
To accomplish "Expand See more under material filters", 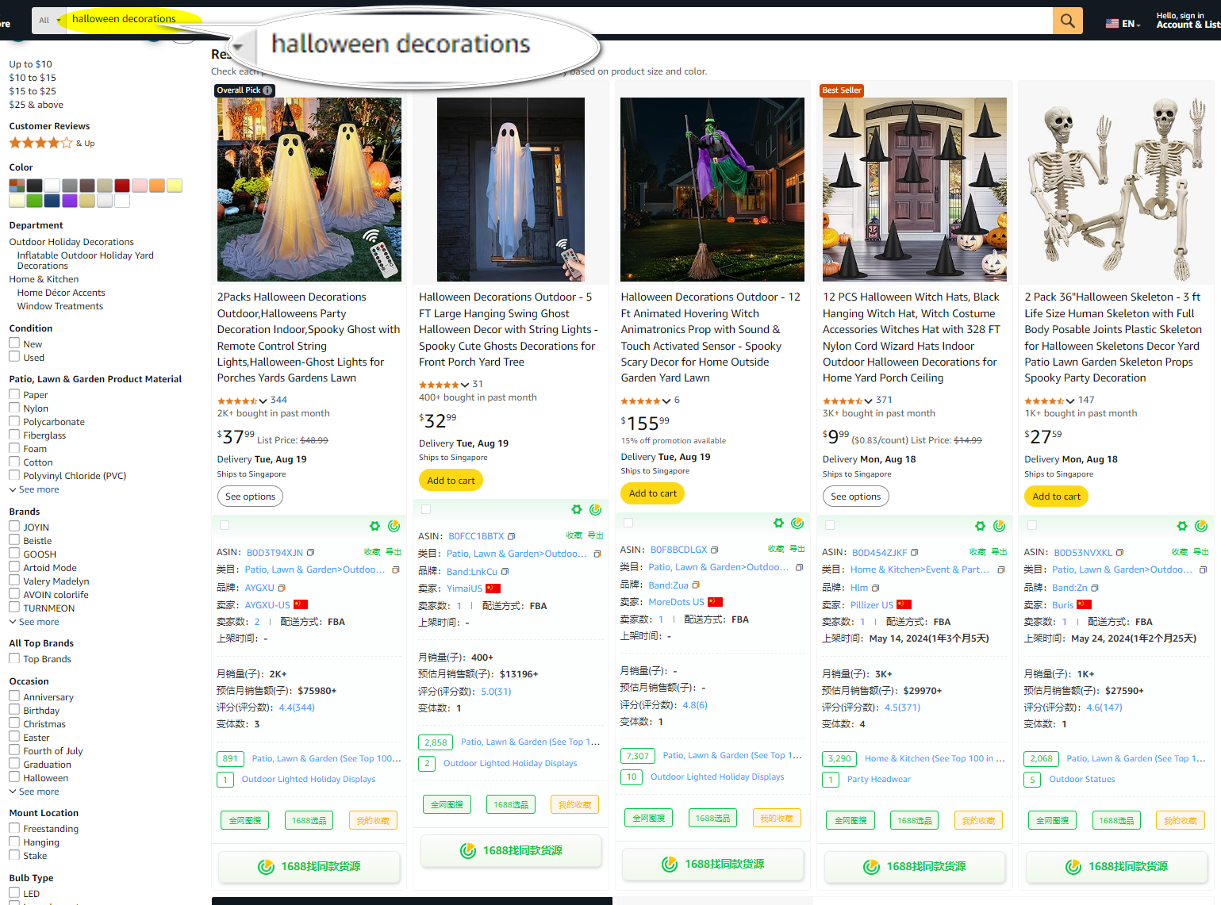I will click(34, 489).
